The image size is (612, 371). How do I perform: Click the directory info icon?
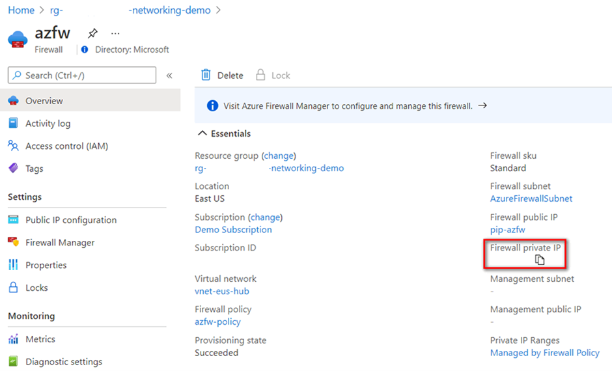tap(85, 49)
